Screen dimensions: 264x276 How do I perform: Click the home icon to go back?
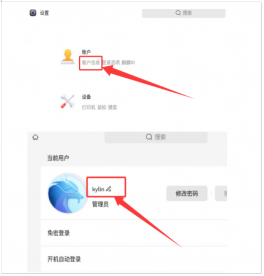click(x=35, y=138)
